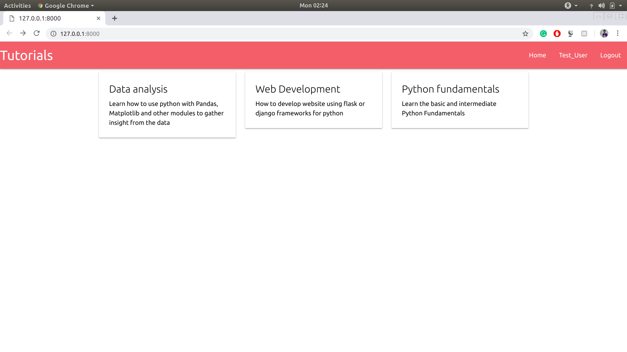Open new tab with plus button
Viewport: 627px width, 352px height.
(114, 18)
